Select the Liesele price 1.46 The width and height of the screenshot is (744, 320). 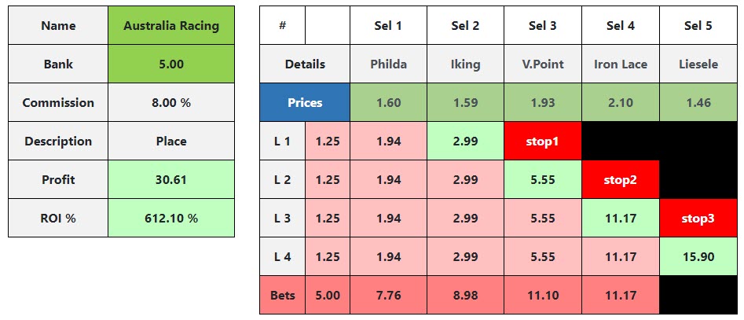tap(698, 102)
